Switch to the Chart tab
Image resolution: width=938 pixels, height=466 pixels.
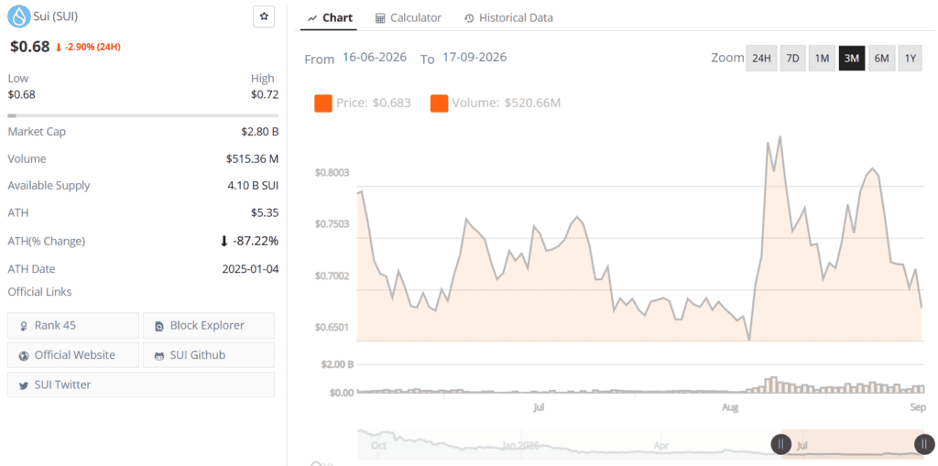[330, 18]
